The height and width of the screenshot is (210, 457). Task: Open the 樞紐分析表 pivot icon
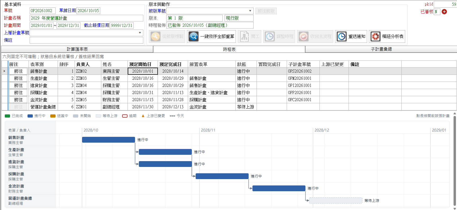376,36
